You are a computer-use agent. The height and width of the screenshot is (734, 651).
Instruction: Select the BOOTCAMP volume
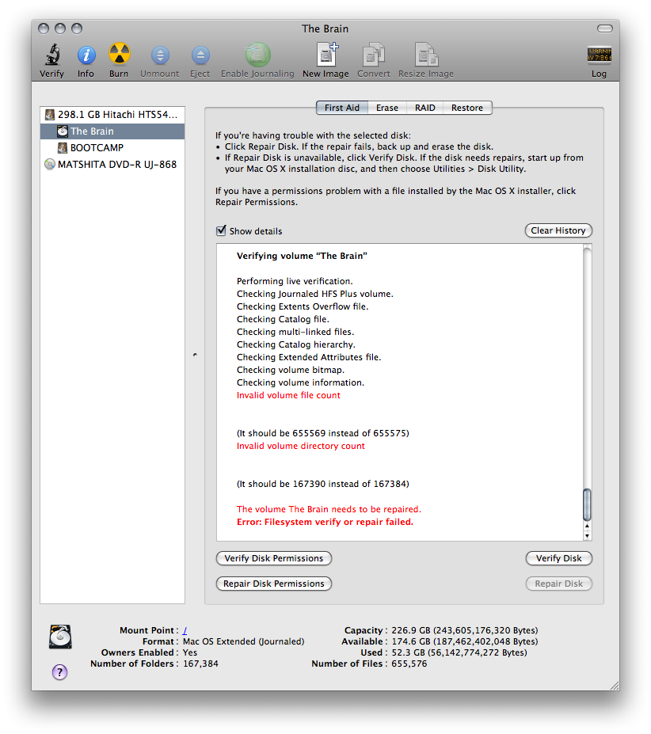[112, 148]
